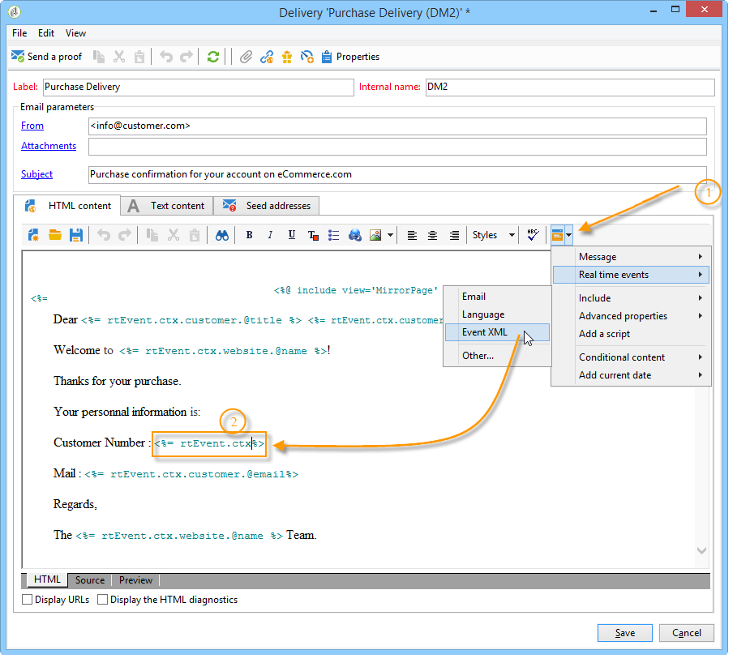Click the insert image icon
This screenshot has width=750, height=667.
point(375,235)
